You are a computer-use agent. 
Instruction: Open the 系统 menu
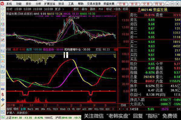9,4
